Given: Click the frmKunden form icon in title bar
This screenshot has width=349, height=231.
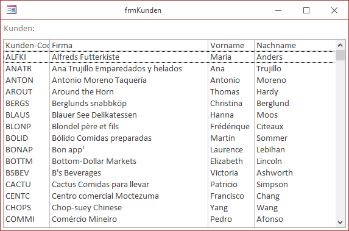Looking at the screenshot, I should click(x=12, y=10).
